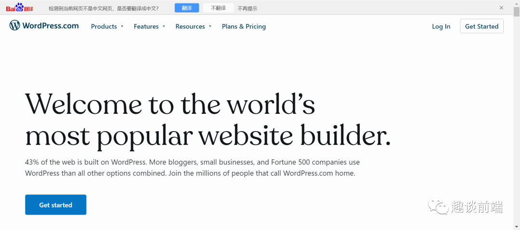The width and height of the screenshot is (520, 230).
Task: Expand the Resources dropdown arrow
Action: pos(210,26)
